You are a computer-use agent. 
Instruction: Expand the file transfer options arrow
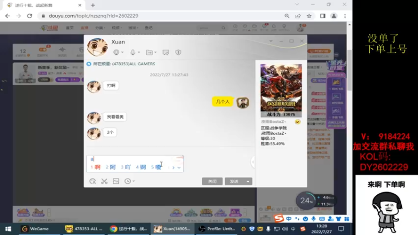(155, 52)
